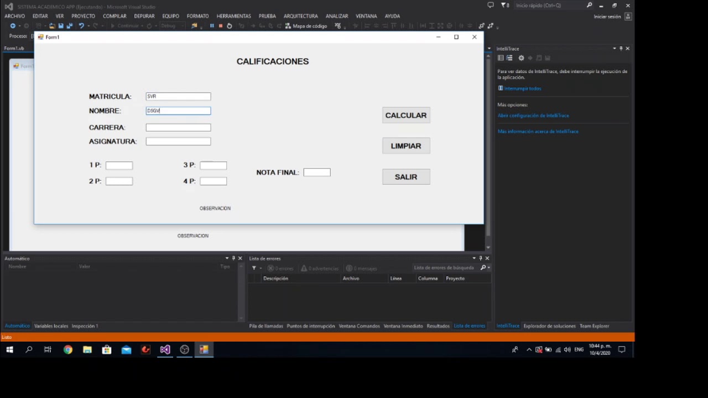The height and width of the screenshot is (398, 708).
Task: Click the CARRERA text field
Action: tap(178, 128)
